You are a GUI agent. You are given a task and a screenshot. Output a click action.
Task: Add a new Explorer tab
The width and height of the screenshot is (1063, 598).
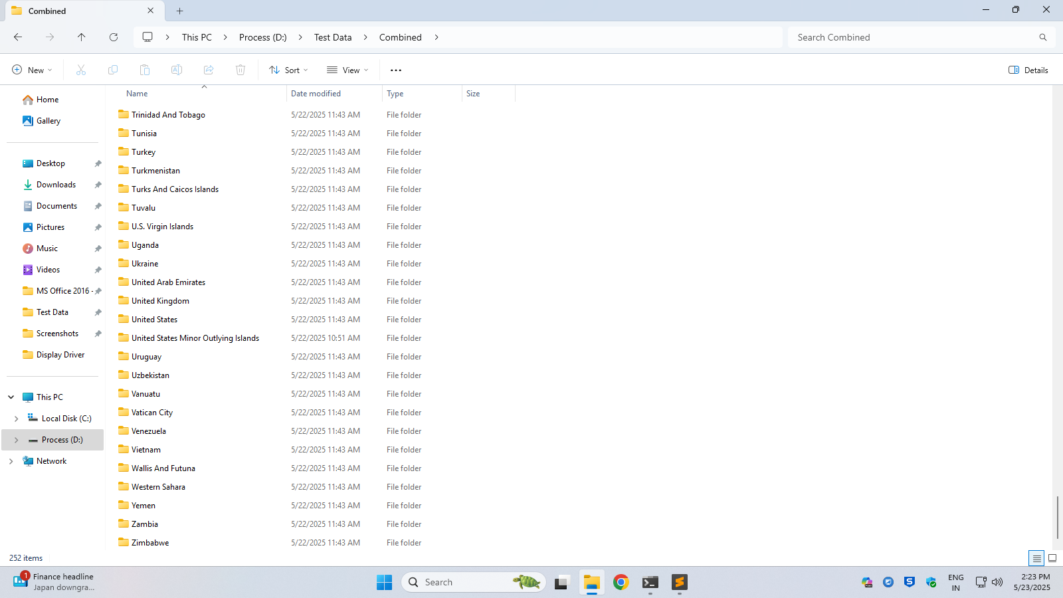coord(180,11)
